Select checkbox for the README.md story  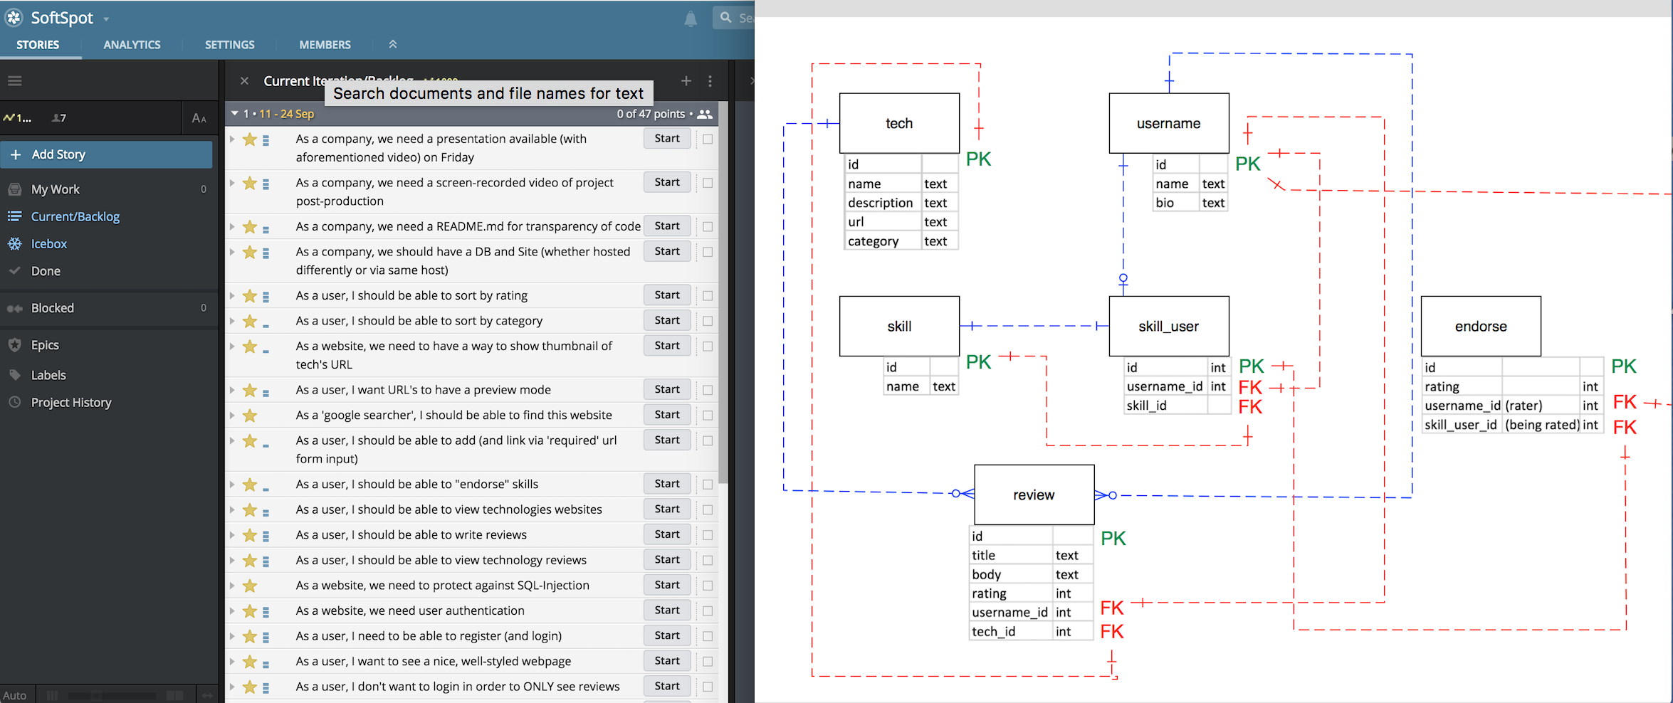[x=708, y=227]
